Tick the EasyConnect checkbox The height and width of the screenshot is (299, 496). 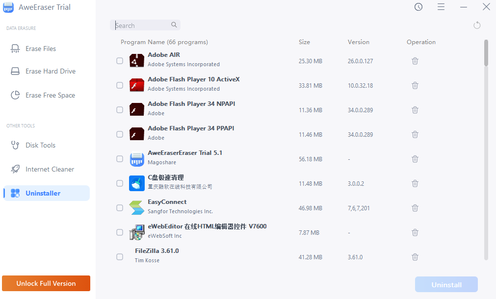(x=120, y=208)
